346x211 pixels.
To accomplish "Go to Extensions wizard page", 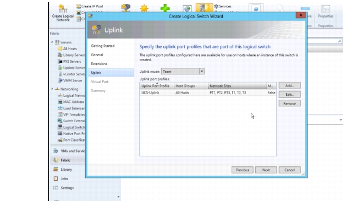I will 99,64.
